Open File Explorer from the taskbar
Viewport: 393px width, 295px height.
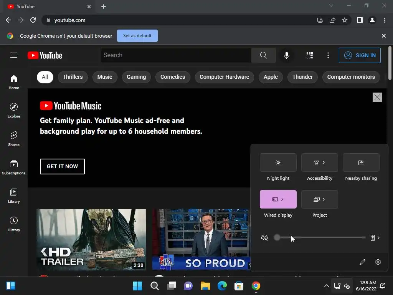tap(205, 286)
